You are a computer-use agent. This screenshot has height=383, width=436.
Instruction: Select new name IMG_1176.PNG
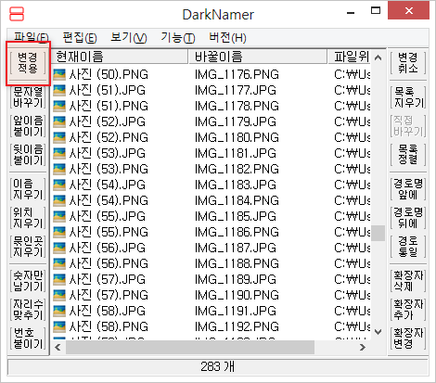pos(237,74)
